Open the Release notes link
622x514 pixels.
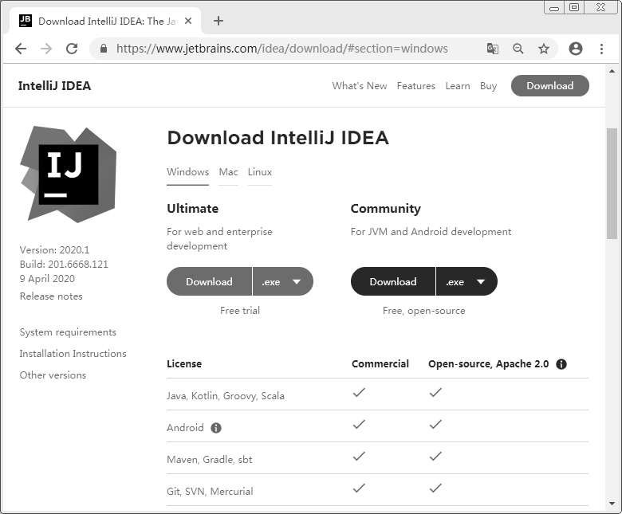coord(51,296)
